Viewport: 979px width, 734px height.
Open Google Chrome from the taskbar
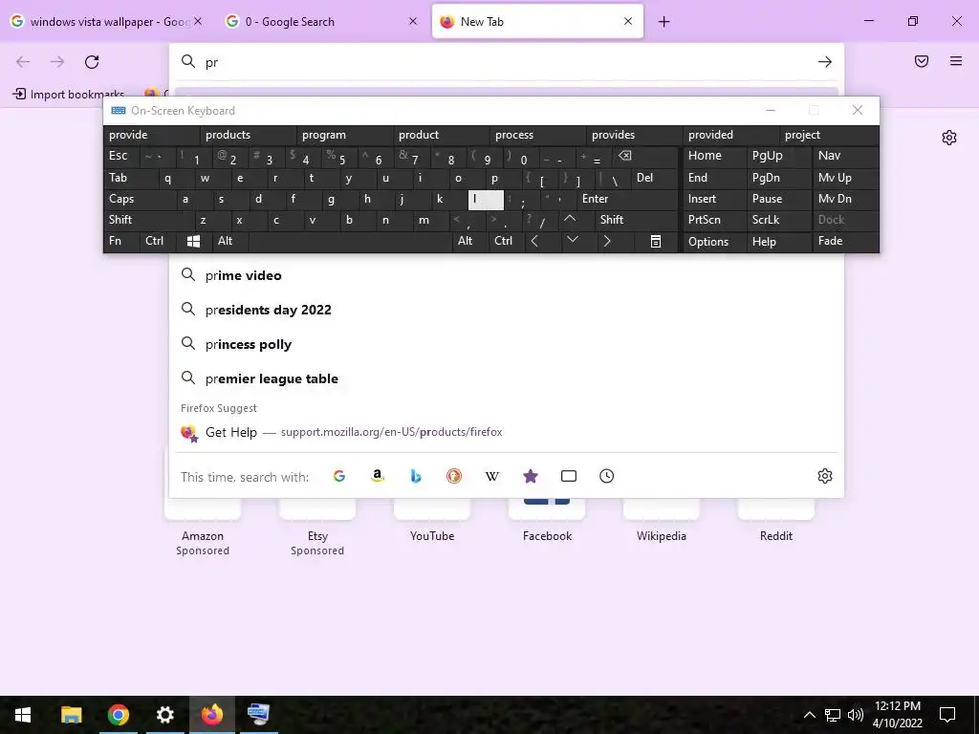pyautogui.click(x=118, y=715)
